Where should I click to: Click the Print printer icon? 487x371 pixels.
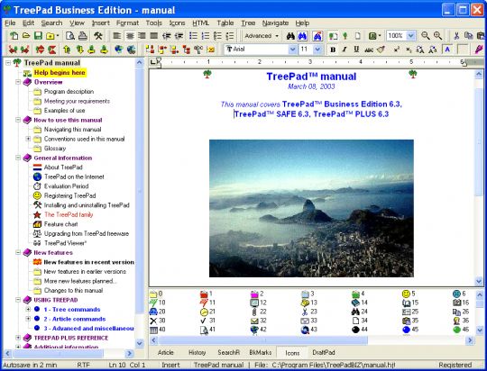pyautogui.click(x=82, y=36)
